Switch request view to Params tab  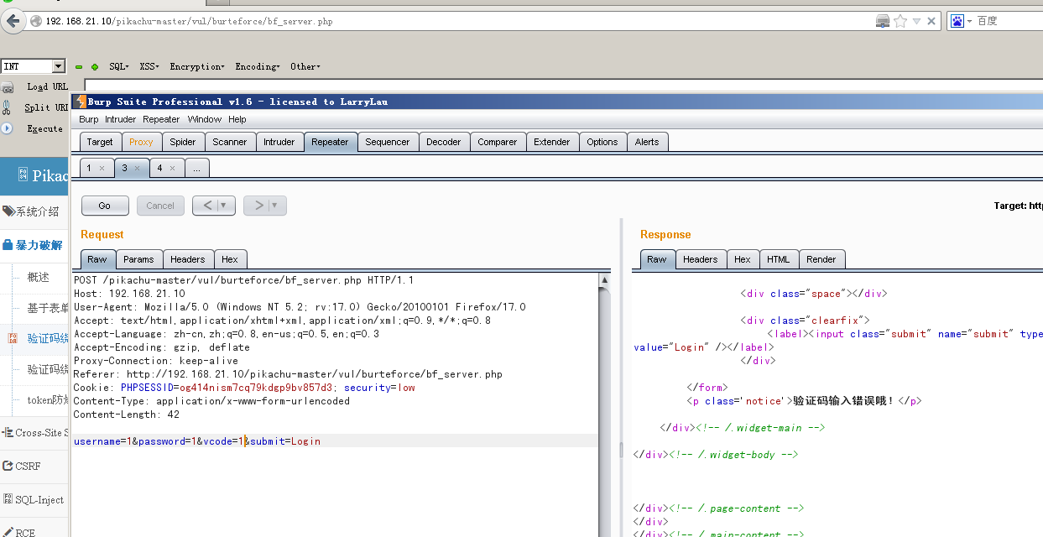138,259
